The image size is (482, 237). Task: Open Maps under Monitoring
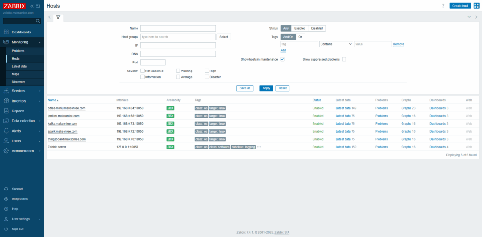point(16,74)
